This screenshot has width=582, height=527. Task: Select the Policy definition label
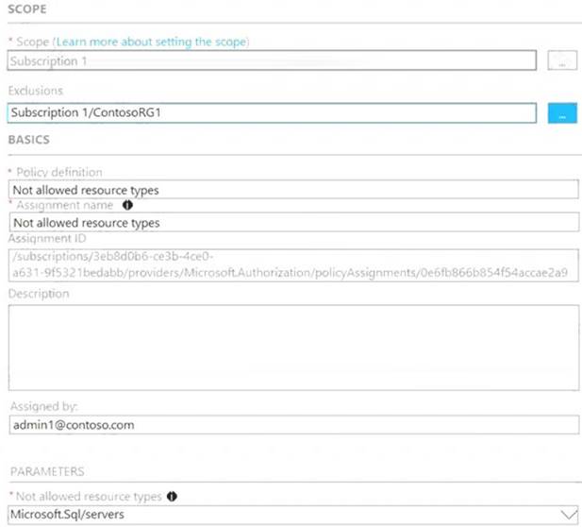[x=59, y=172]
